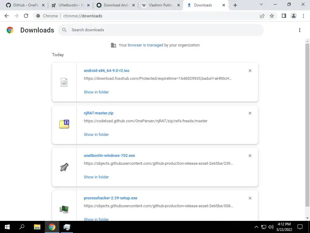Screen dimensions: 310x233
Task: Close the Download Android tab
Action: coord(134,5)
